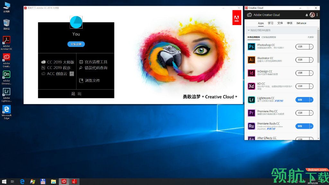Switch to Creative Cloud taskbar button

64,182
